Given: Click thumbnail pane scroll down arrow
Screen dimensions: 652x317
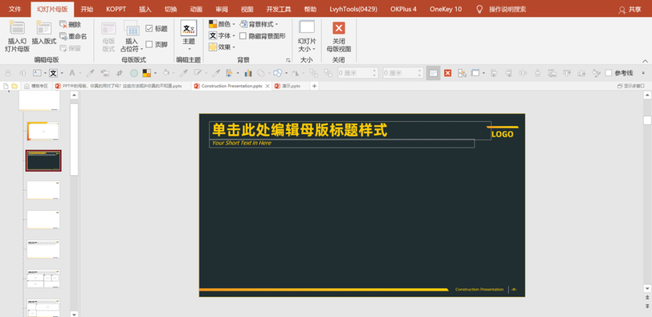Looking at the screenshot, I should (74, 313).
